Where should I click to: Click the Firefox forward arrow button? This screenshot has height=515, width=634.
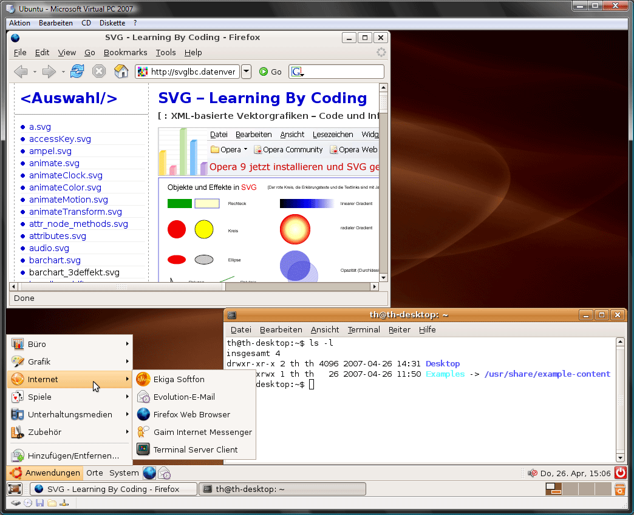49,72
